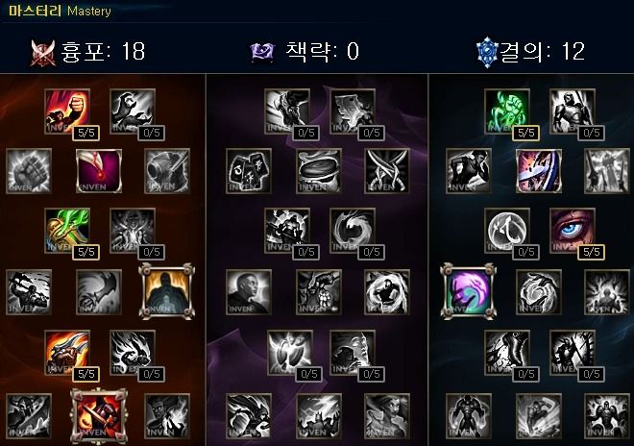Click the flaming fist mastery icon

[x=67, y=111]
